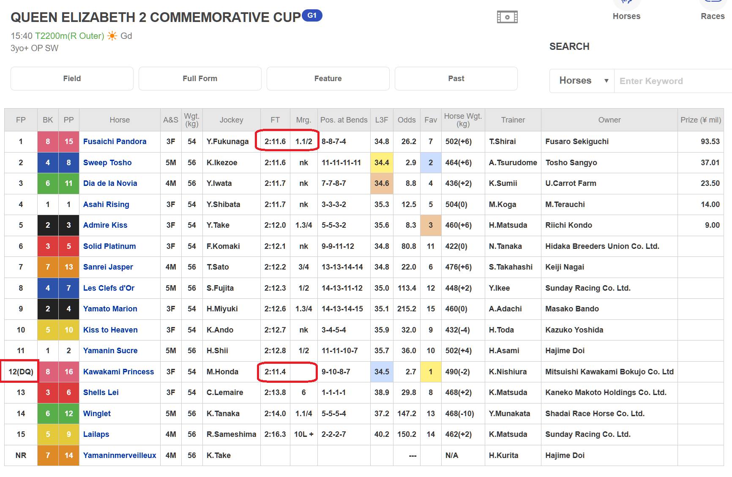This screenshot has width=732, height=477.
Task: Click trainer name A.Tsurudome
Action: pos(513,163)
